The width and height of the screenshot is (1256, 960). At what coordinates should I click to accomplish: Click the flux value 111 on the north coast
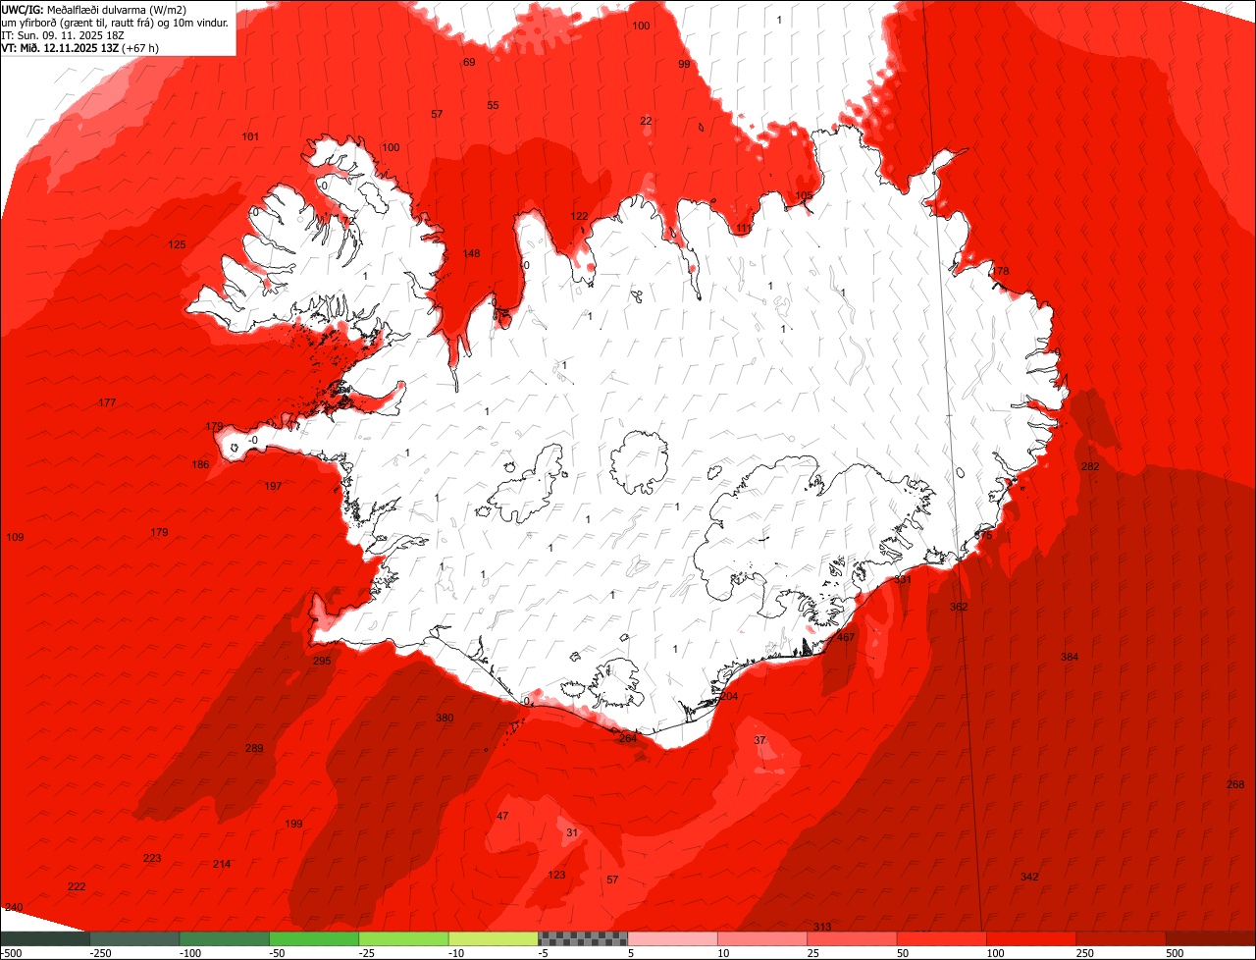744,228
